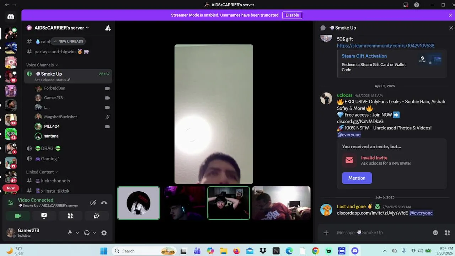The image size is (455, 256).
Task: Select PILL404 in voice list
Action: [52, 127]
